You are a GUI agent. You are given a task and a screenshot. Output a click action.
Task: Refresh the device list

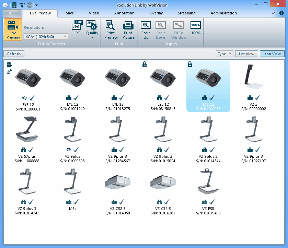[14, 54]
